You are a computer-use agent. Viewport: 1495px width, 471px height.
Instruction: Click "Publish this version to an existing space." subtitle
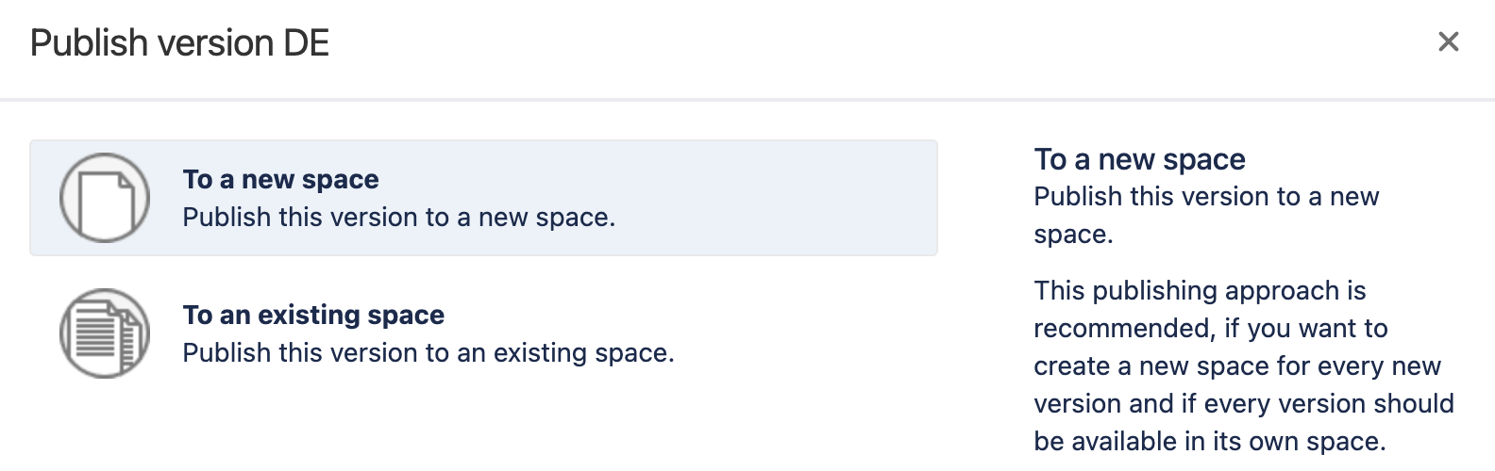click(x=428, y=353)
